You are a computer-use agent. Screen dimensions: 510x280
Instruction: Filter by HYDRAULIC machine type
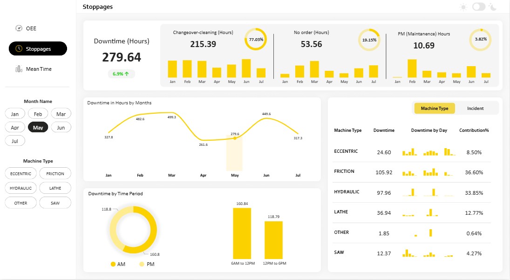click(x=21, y=188)
